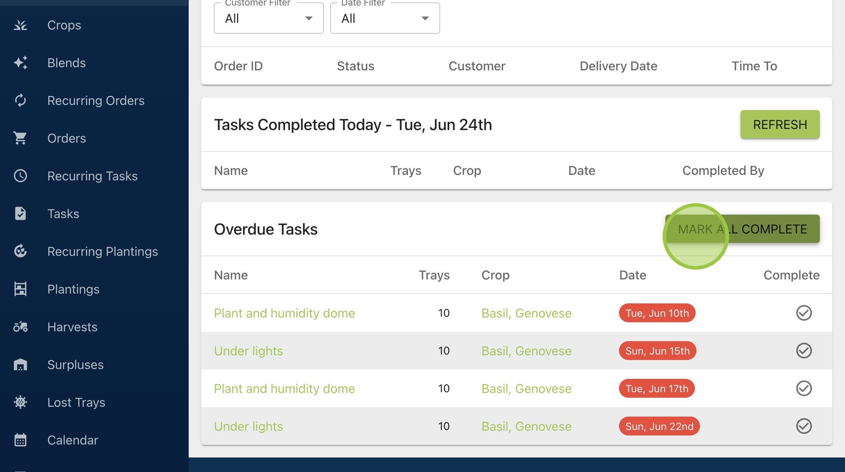Screen dimensions: 845x472
Task: Click the Blends sparkle icon
Action: click(x=20, y=63)
